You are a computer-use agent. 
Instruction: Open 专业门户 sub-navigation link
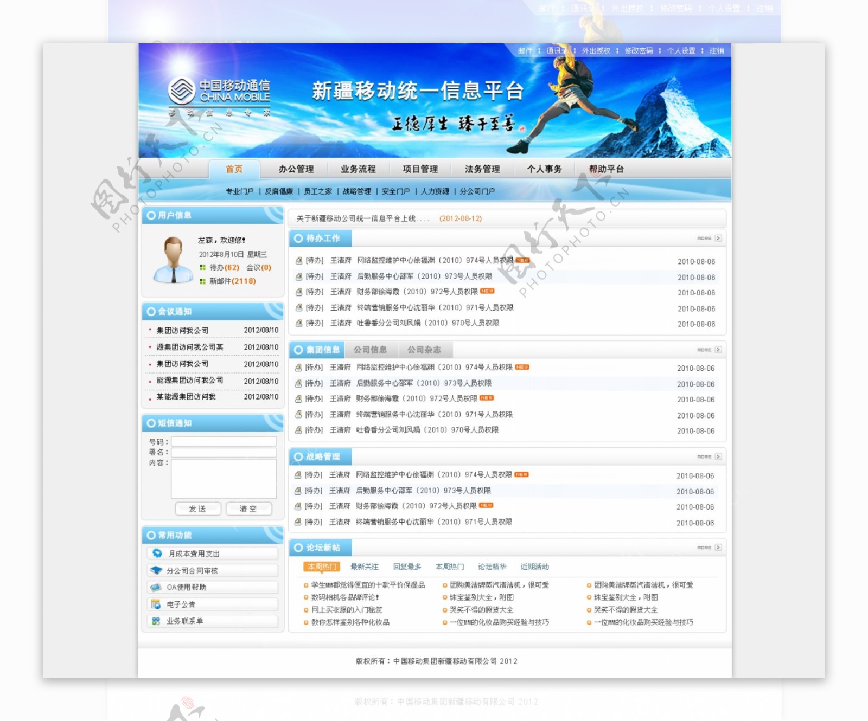tap(240, 191)
